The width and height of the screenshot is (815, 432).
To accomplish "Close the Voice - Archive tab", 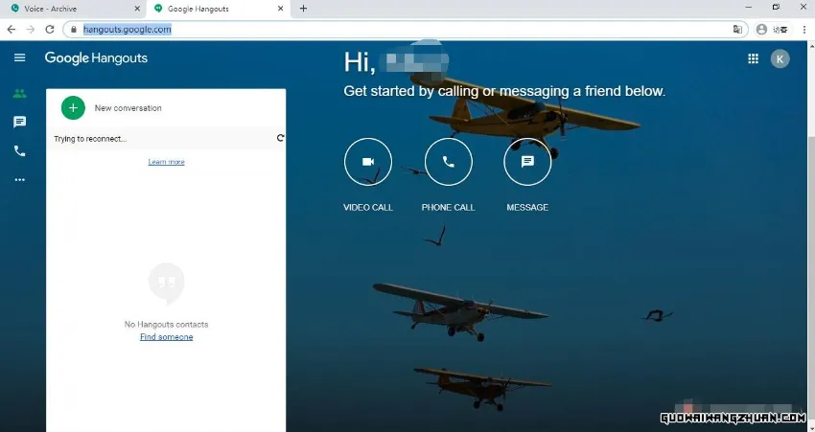I will [137, 9].
